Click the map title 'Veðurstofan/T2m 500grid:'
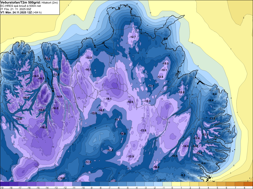 pos(21,2)
